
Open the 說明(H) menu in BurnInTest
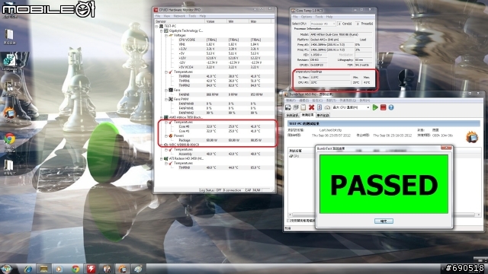pos(364,100)
